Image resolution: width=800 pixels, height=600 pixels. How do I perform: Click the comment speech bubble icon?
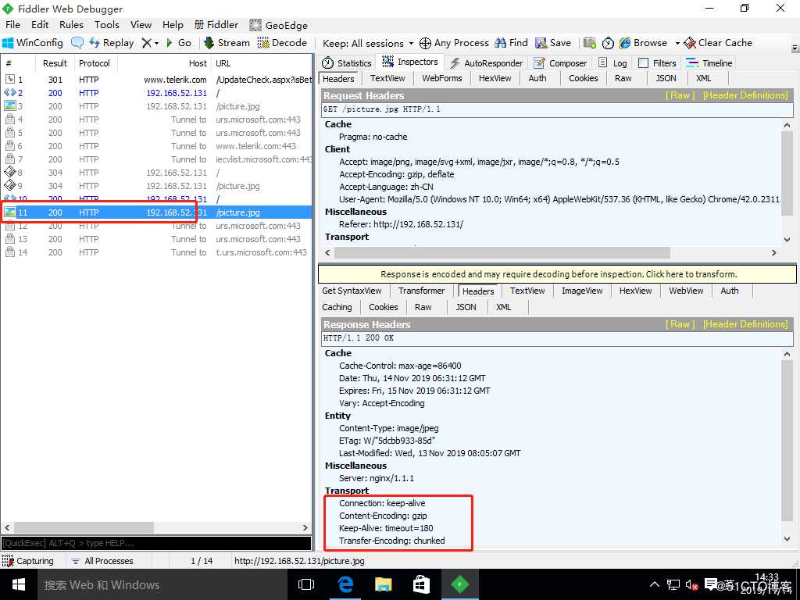[x=77, y=43]
